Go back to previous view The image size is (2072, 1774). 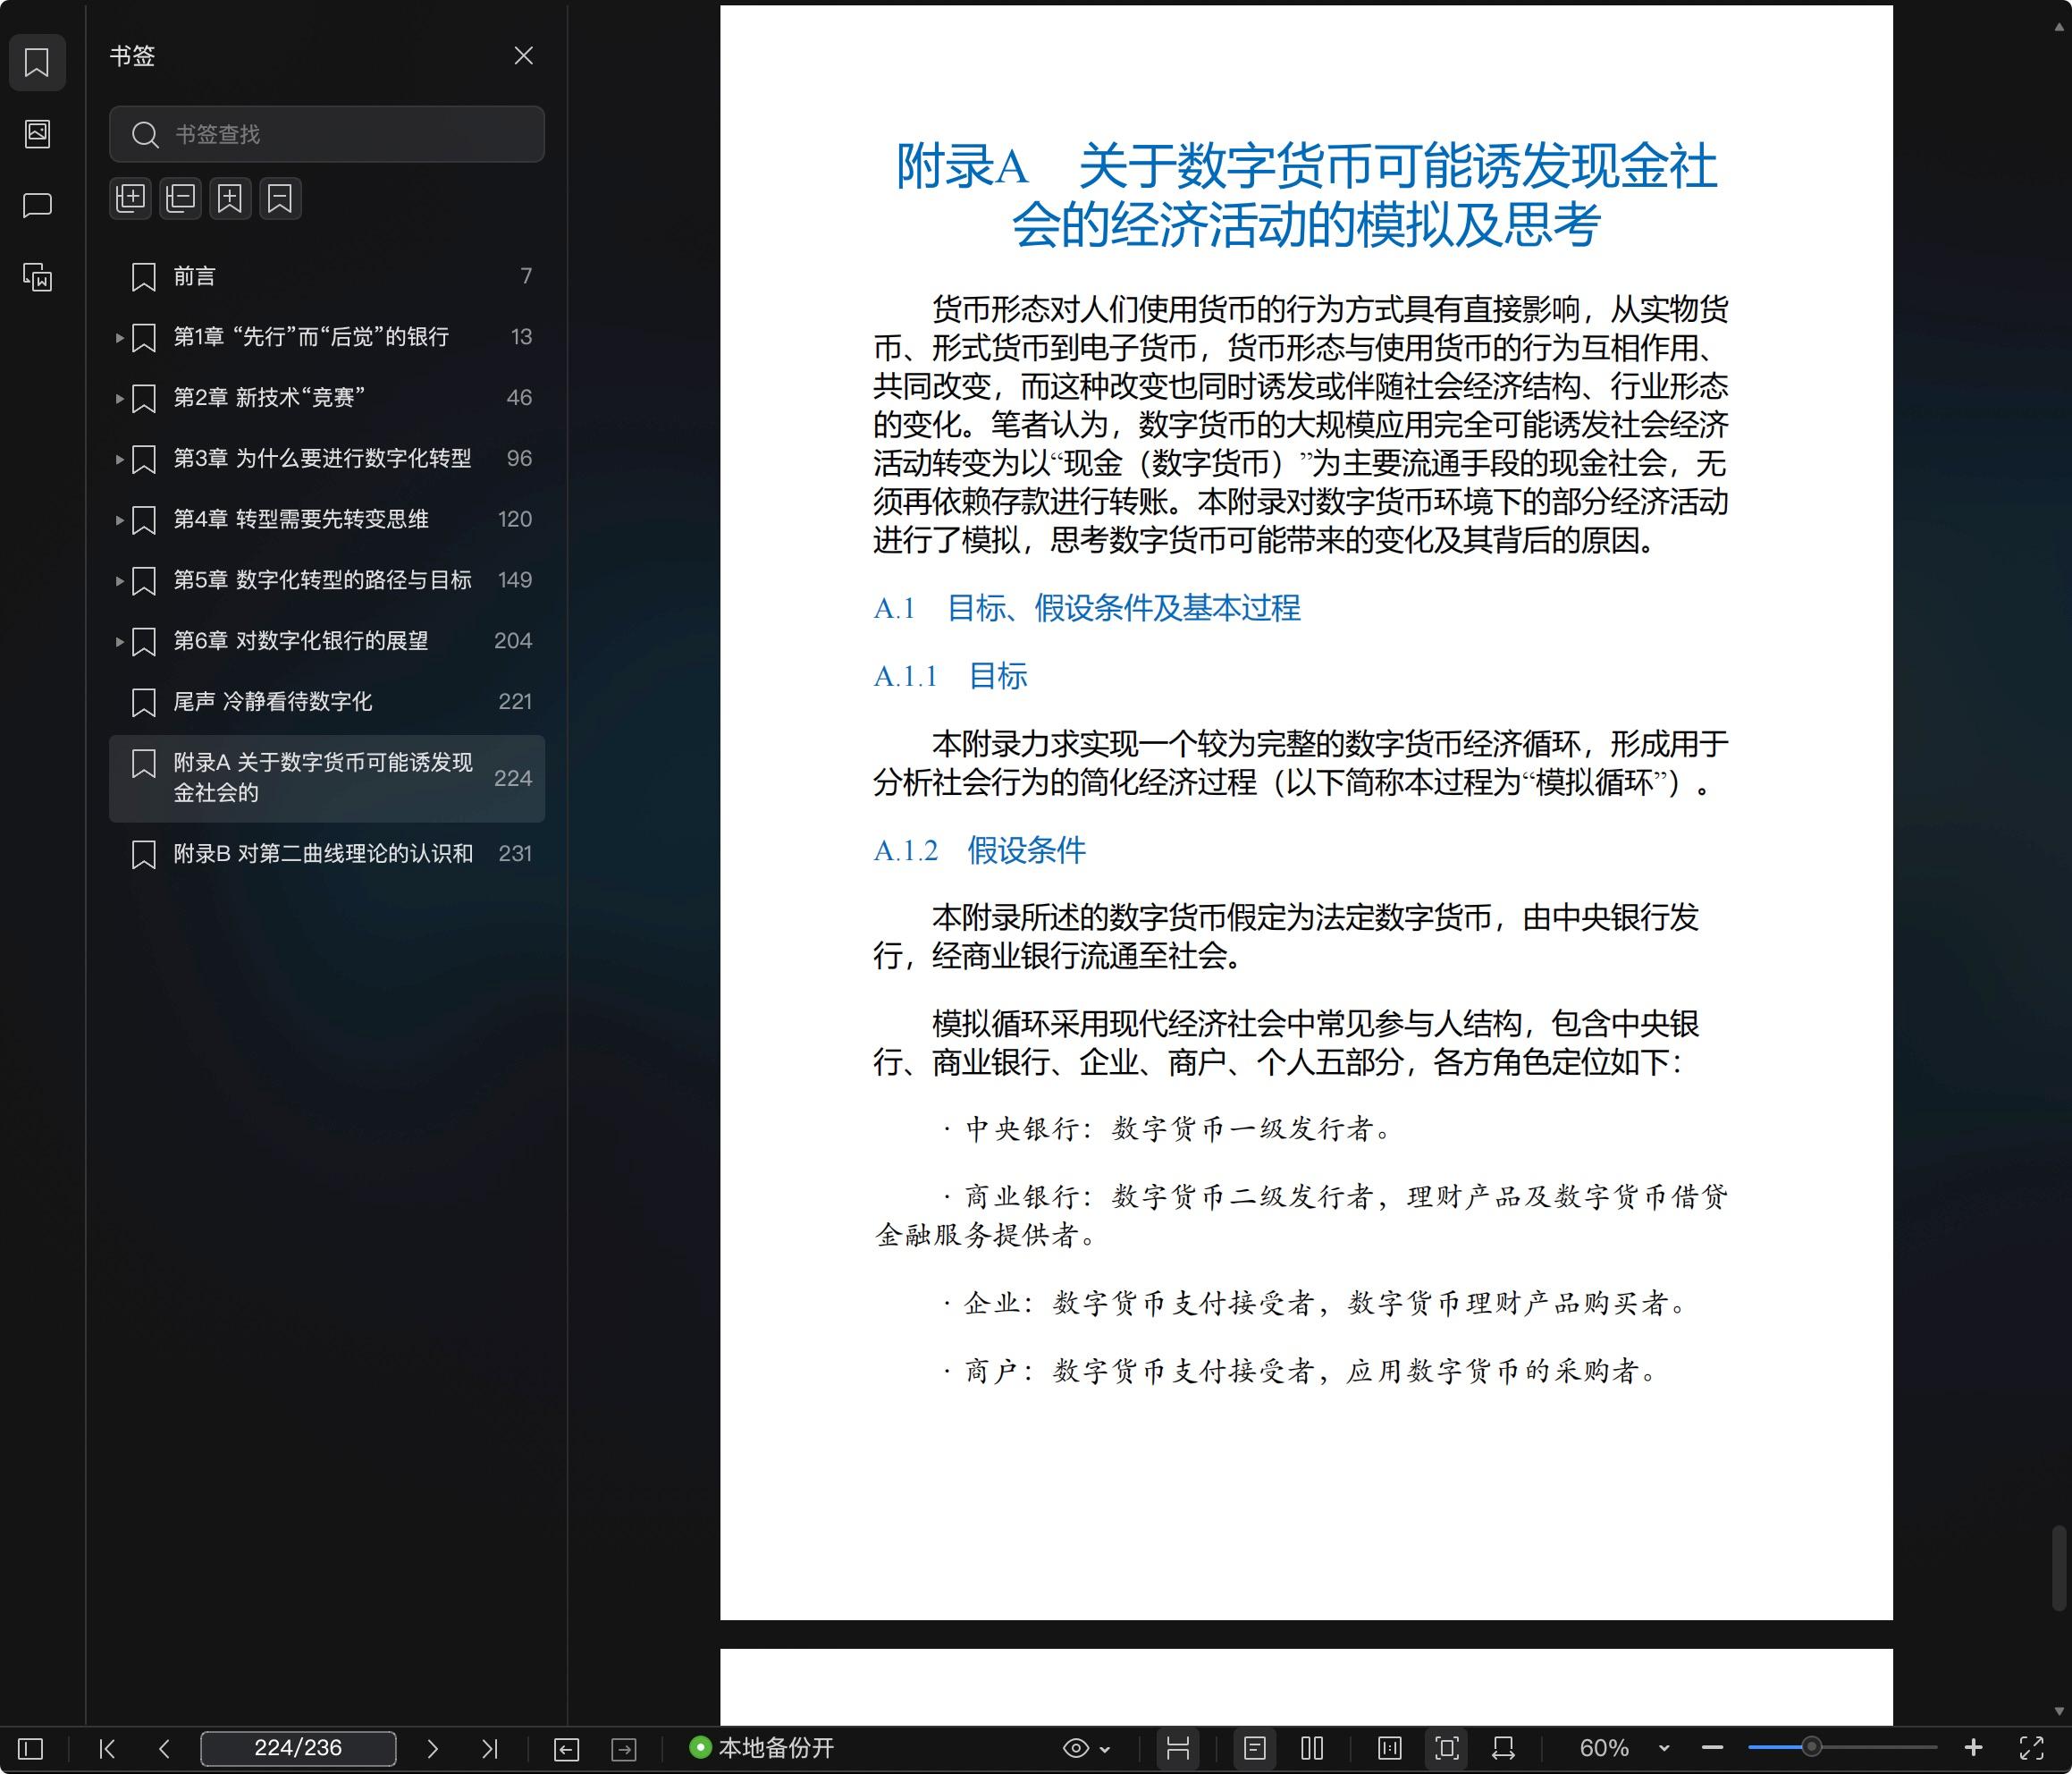tap(566, 1749)
